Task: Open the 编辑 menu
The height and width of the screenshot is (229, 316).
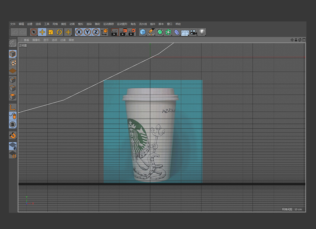Action: click(21, 24)
